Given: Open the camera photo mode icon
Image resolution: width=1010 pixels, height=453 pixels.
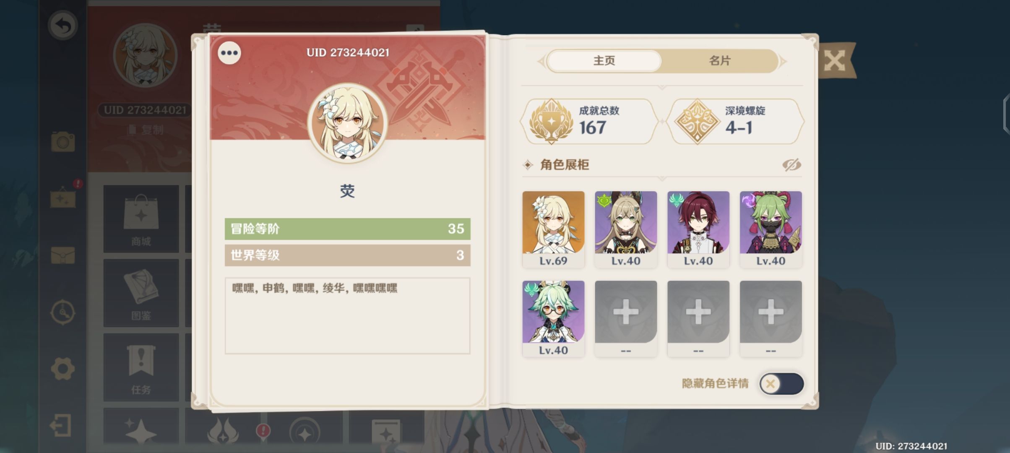Looking at the screenshot, I should pyautogui.click(x=63, y=141).
